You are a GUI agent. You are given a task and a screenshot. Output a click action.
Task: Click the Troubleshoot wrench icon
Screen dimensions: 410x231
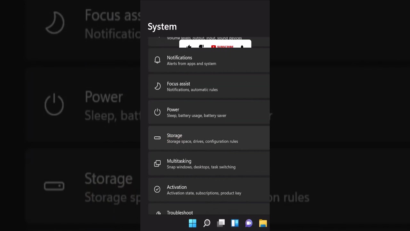click(x=158, y=213)
